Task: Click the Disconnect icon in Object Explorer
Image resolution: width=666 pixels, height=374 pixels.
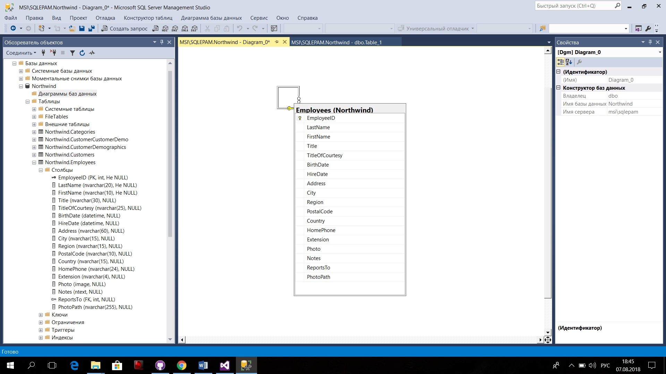Action: pyautogui.click(x=53, y=53)
